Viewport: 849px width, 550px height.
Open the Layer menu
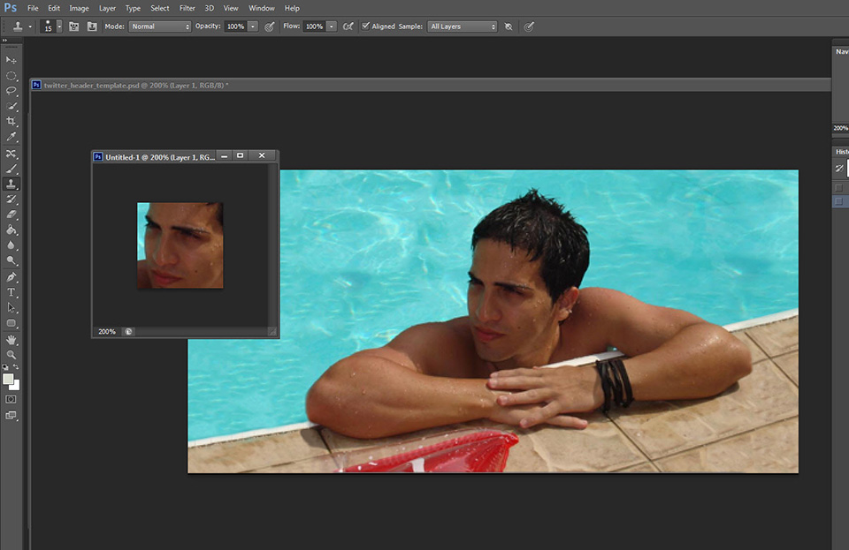(107, 8)
